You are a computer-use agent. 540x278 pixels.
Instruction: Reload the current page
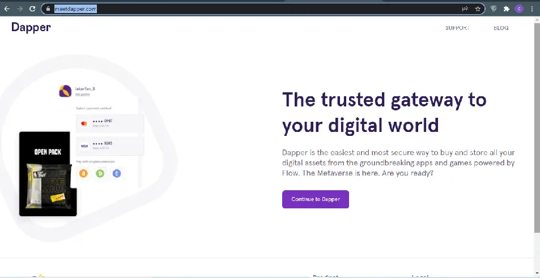pyautogui.click(x=32, y=8)
